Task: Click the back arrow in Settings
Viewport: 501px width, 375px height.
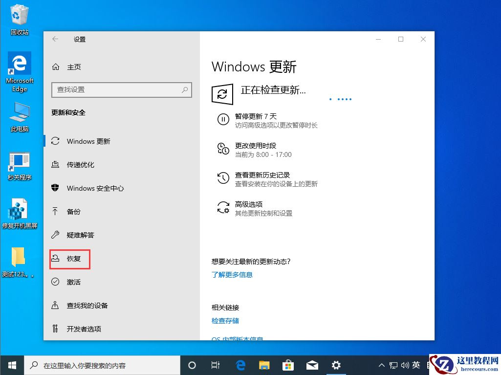Action: point(55,39)
